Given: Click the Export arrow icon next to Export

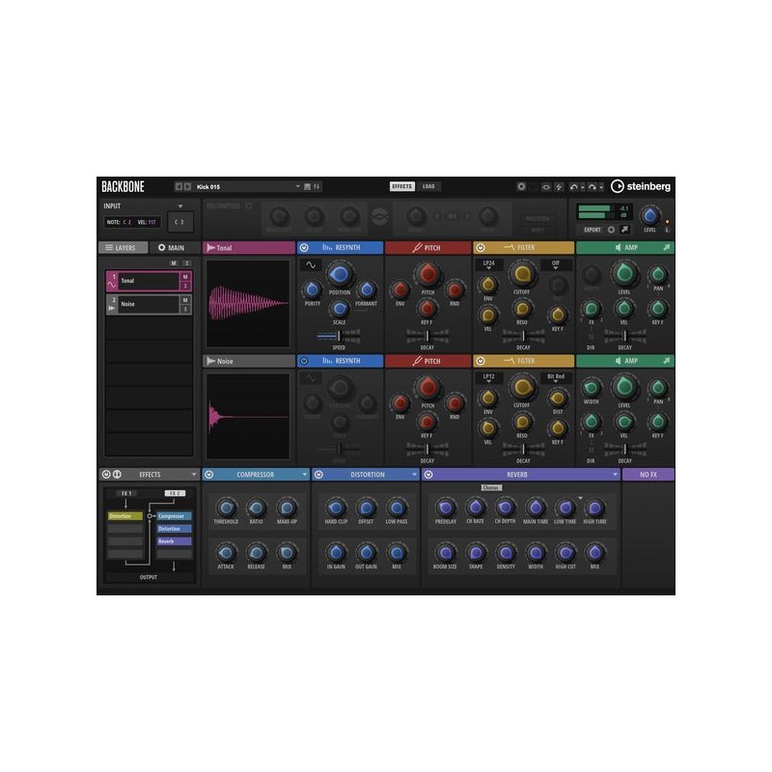Looking at the screenshot, I should coord(623,229).
